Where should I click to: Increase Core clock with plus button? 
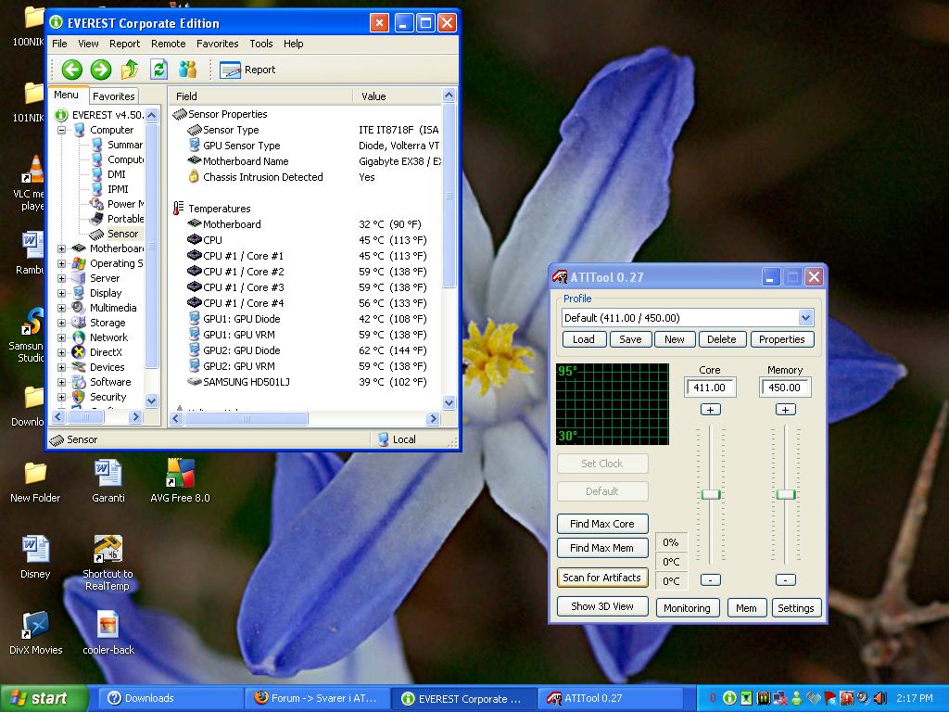point(711,410)
